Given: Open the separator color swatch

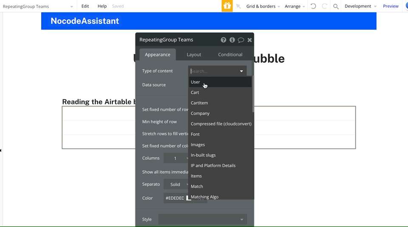Looking at the screenshot, I should (188, 198).
